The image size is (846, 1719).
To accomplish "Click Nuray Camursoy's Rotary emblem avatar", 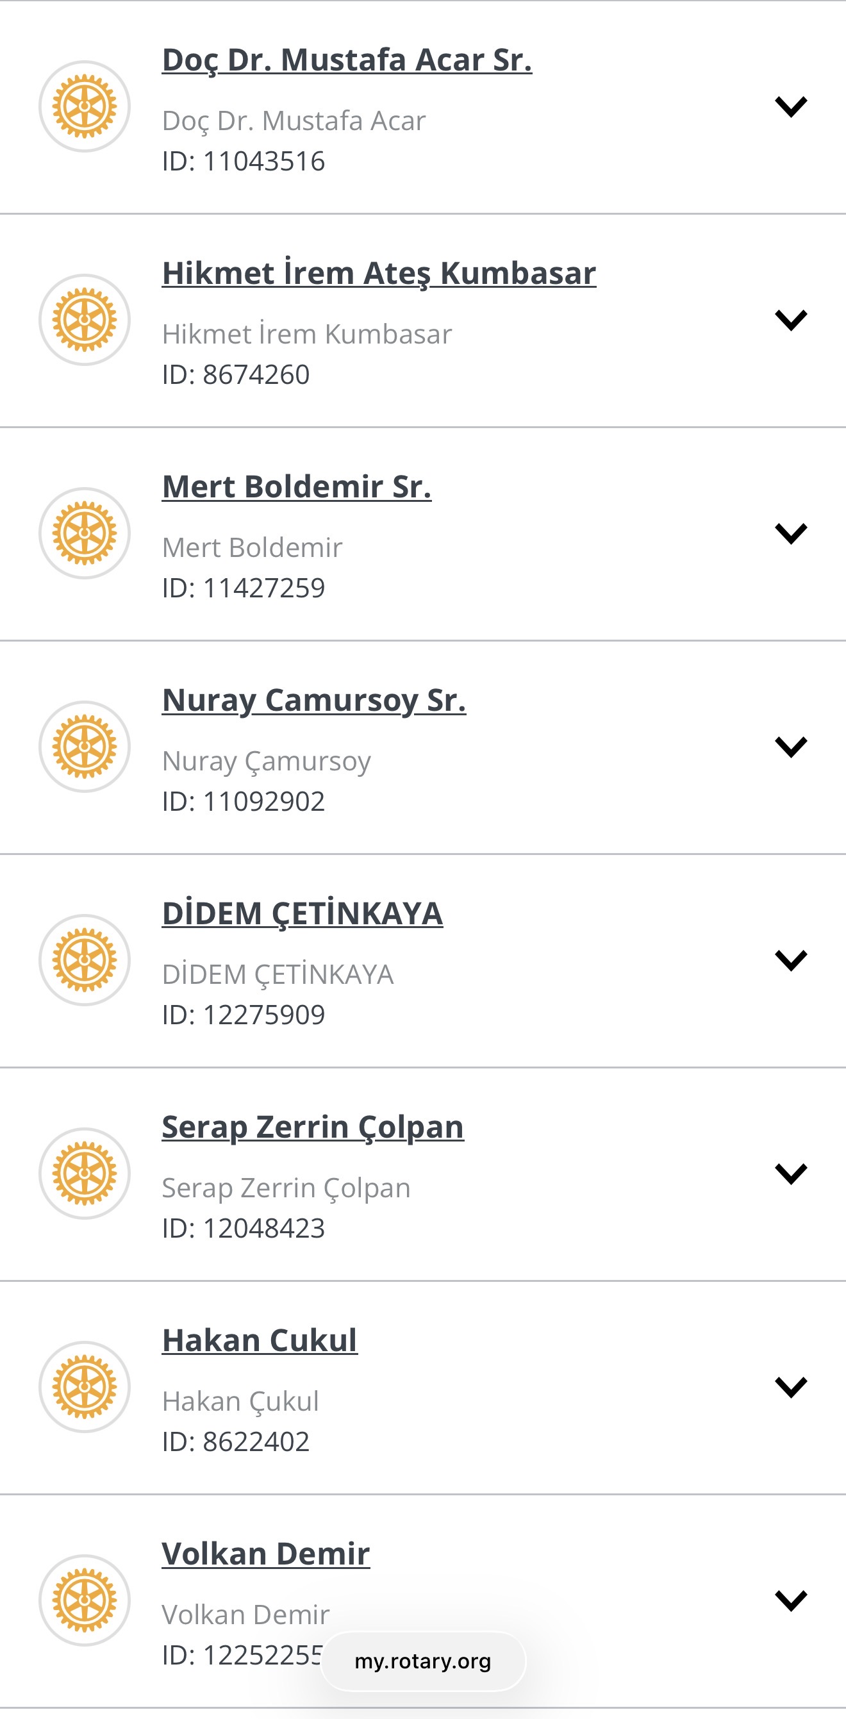I will (85, 747).
